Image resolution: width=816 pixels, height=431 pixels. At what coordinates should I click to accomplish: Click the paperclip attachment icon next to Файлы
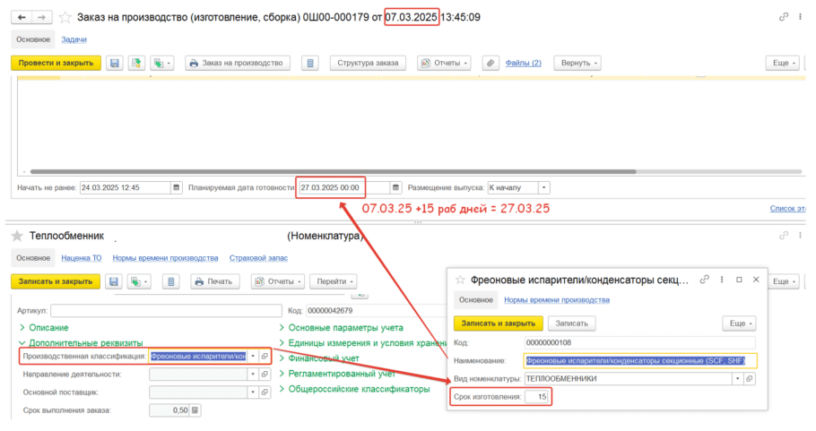coord(490,63)
